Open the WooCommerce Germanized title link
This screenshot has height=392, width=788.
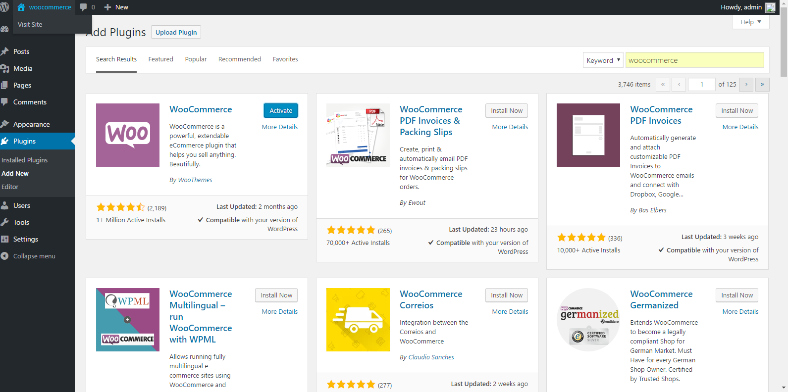661,299
